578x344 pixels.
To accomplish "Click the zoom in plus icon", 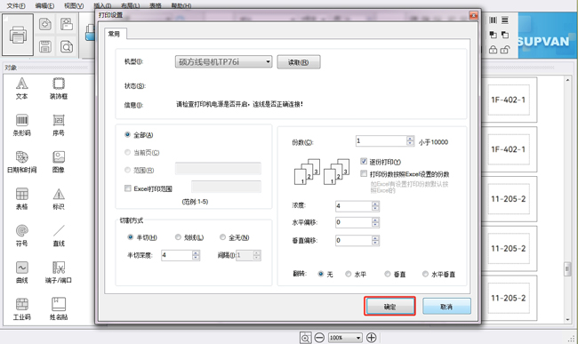I will (x=371, y=338).
